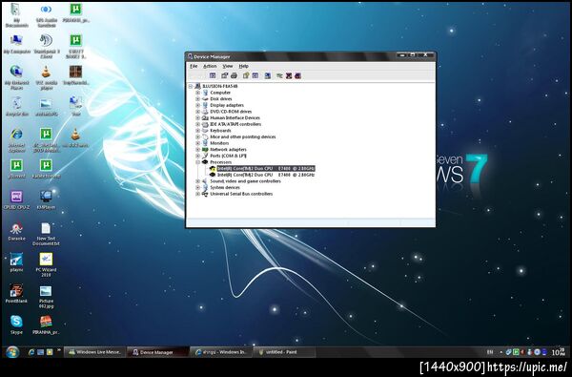Expand the Ports (COM & LPT) category
This screenshot has height=377, width=572.
(197, 156)
